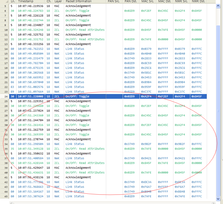Select the On/Off: Toggle packet at 10:07:48.224783
Screen dimensions: 223x204
click(x=108, y=11)
